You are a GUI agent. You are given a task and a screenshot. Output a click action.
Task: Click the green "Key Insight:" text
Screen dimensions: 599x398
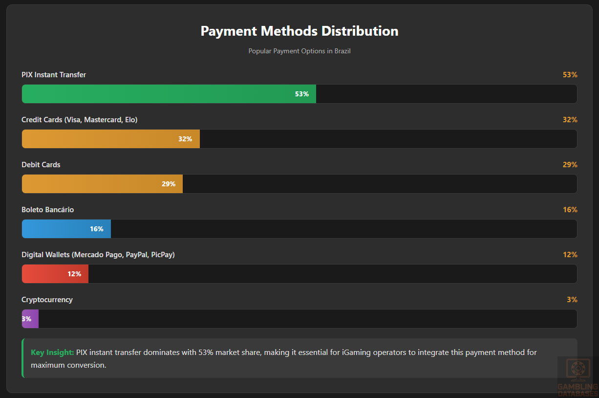pos(52,353)
